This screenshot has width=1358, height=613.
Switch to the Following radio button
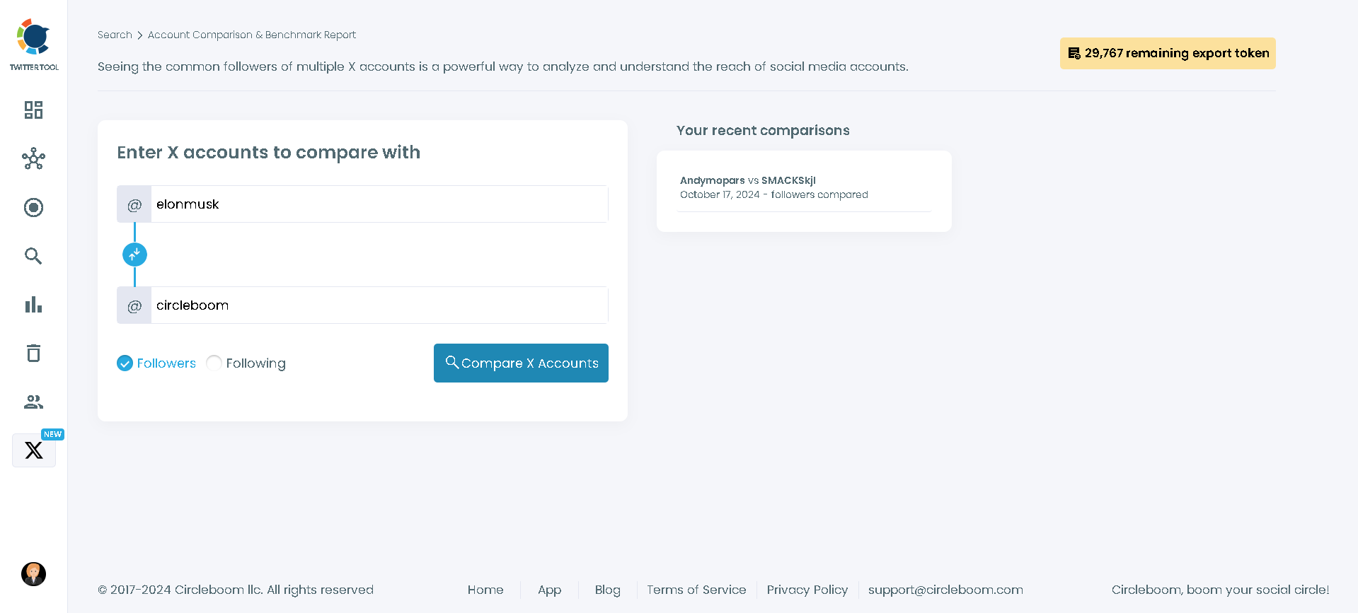(x=214, y=363)
